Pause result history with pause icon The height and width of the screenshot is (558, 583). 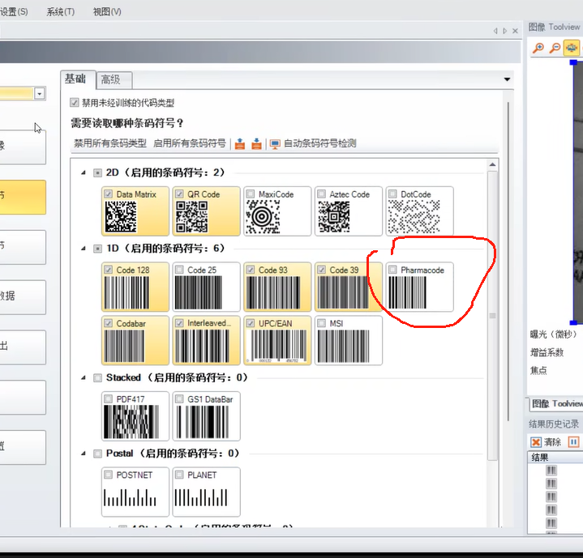pyautogui.click(x=573, y=442)
